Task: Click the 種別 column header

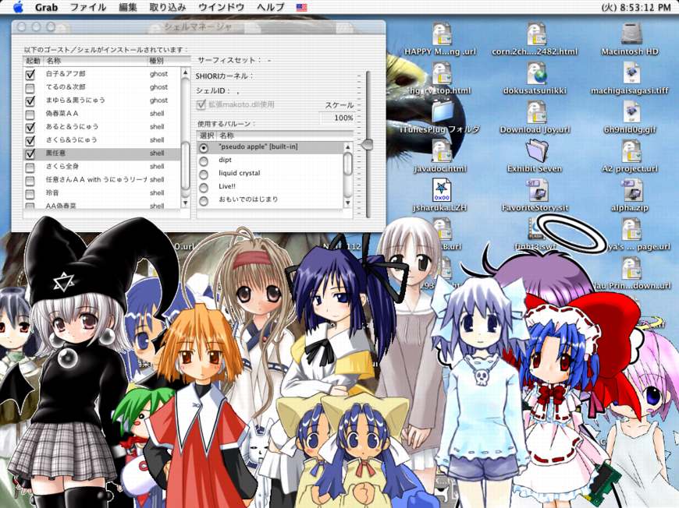Action: point(164,61)
